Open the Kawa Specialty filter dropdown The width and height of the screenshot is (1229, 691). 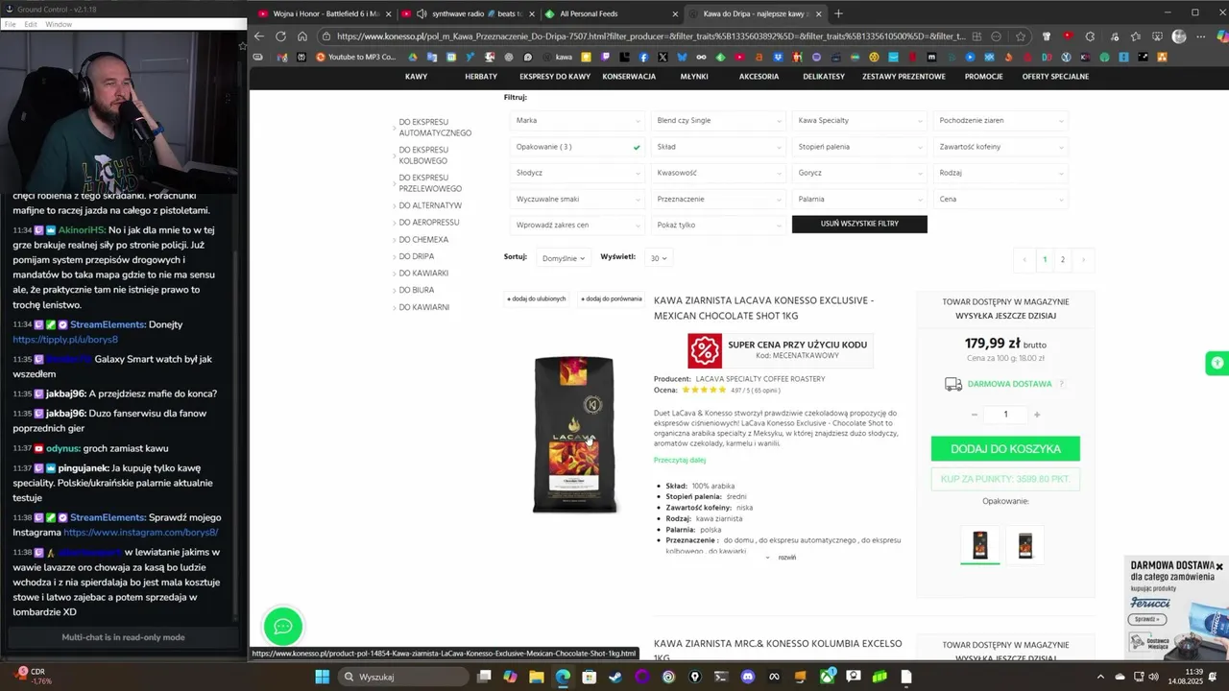point(859,121)
